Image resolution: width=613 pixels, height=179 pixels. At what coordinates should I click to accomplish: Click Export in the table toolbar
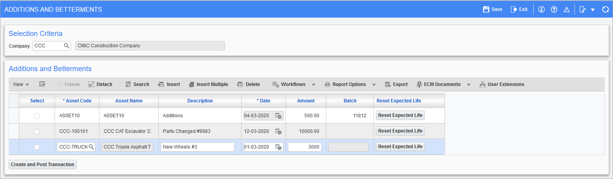[396, 84]
